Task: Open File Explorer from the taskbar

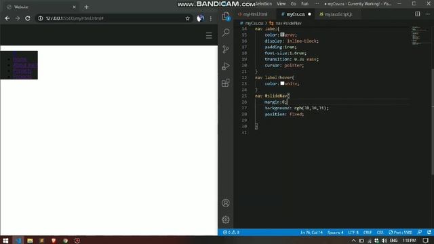Action: point(30,241)
